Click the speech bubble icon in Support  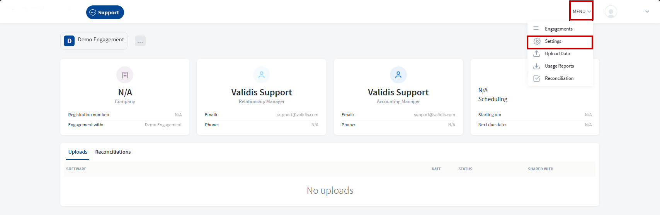[93, 13]
